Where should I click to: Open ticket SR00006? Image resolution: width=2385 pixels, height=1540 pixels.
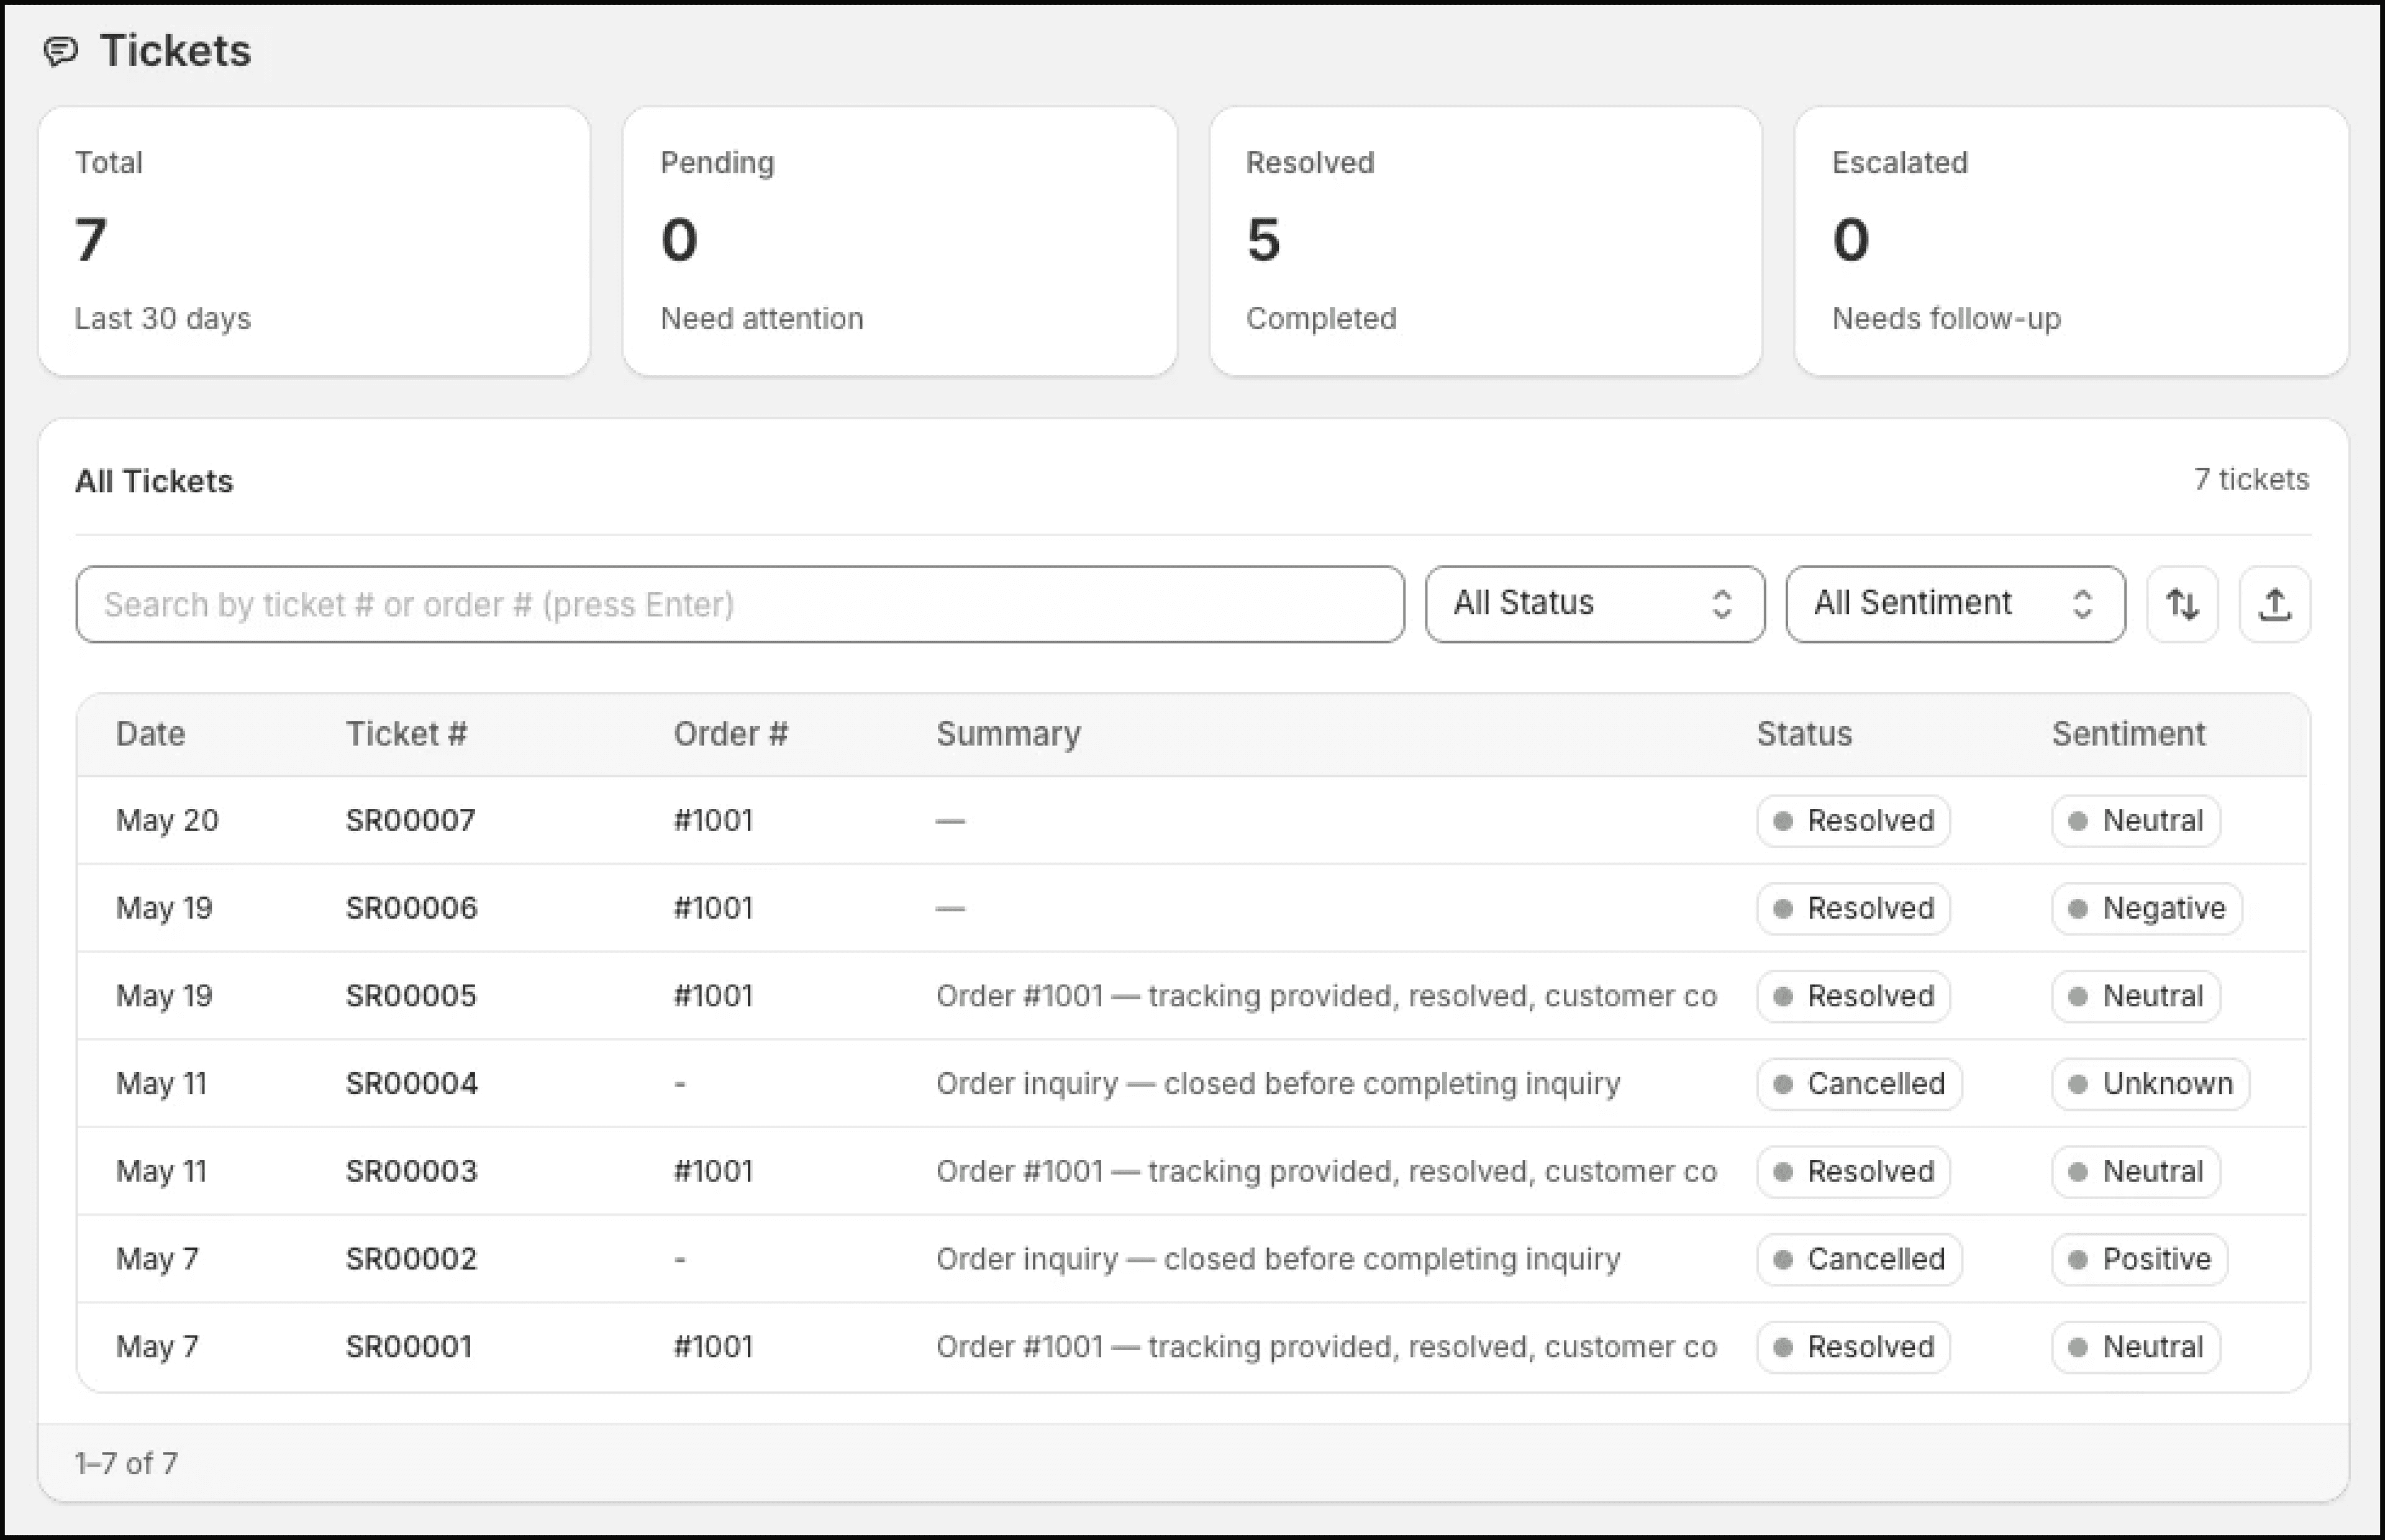click(x=412, y=908)
